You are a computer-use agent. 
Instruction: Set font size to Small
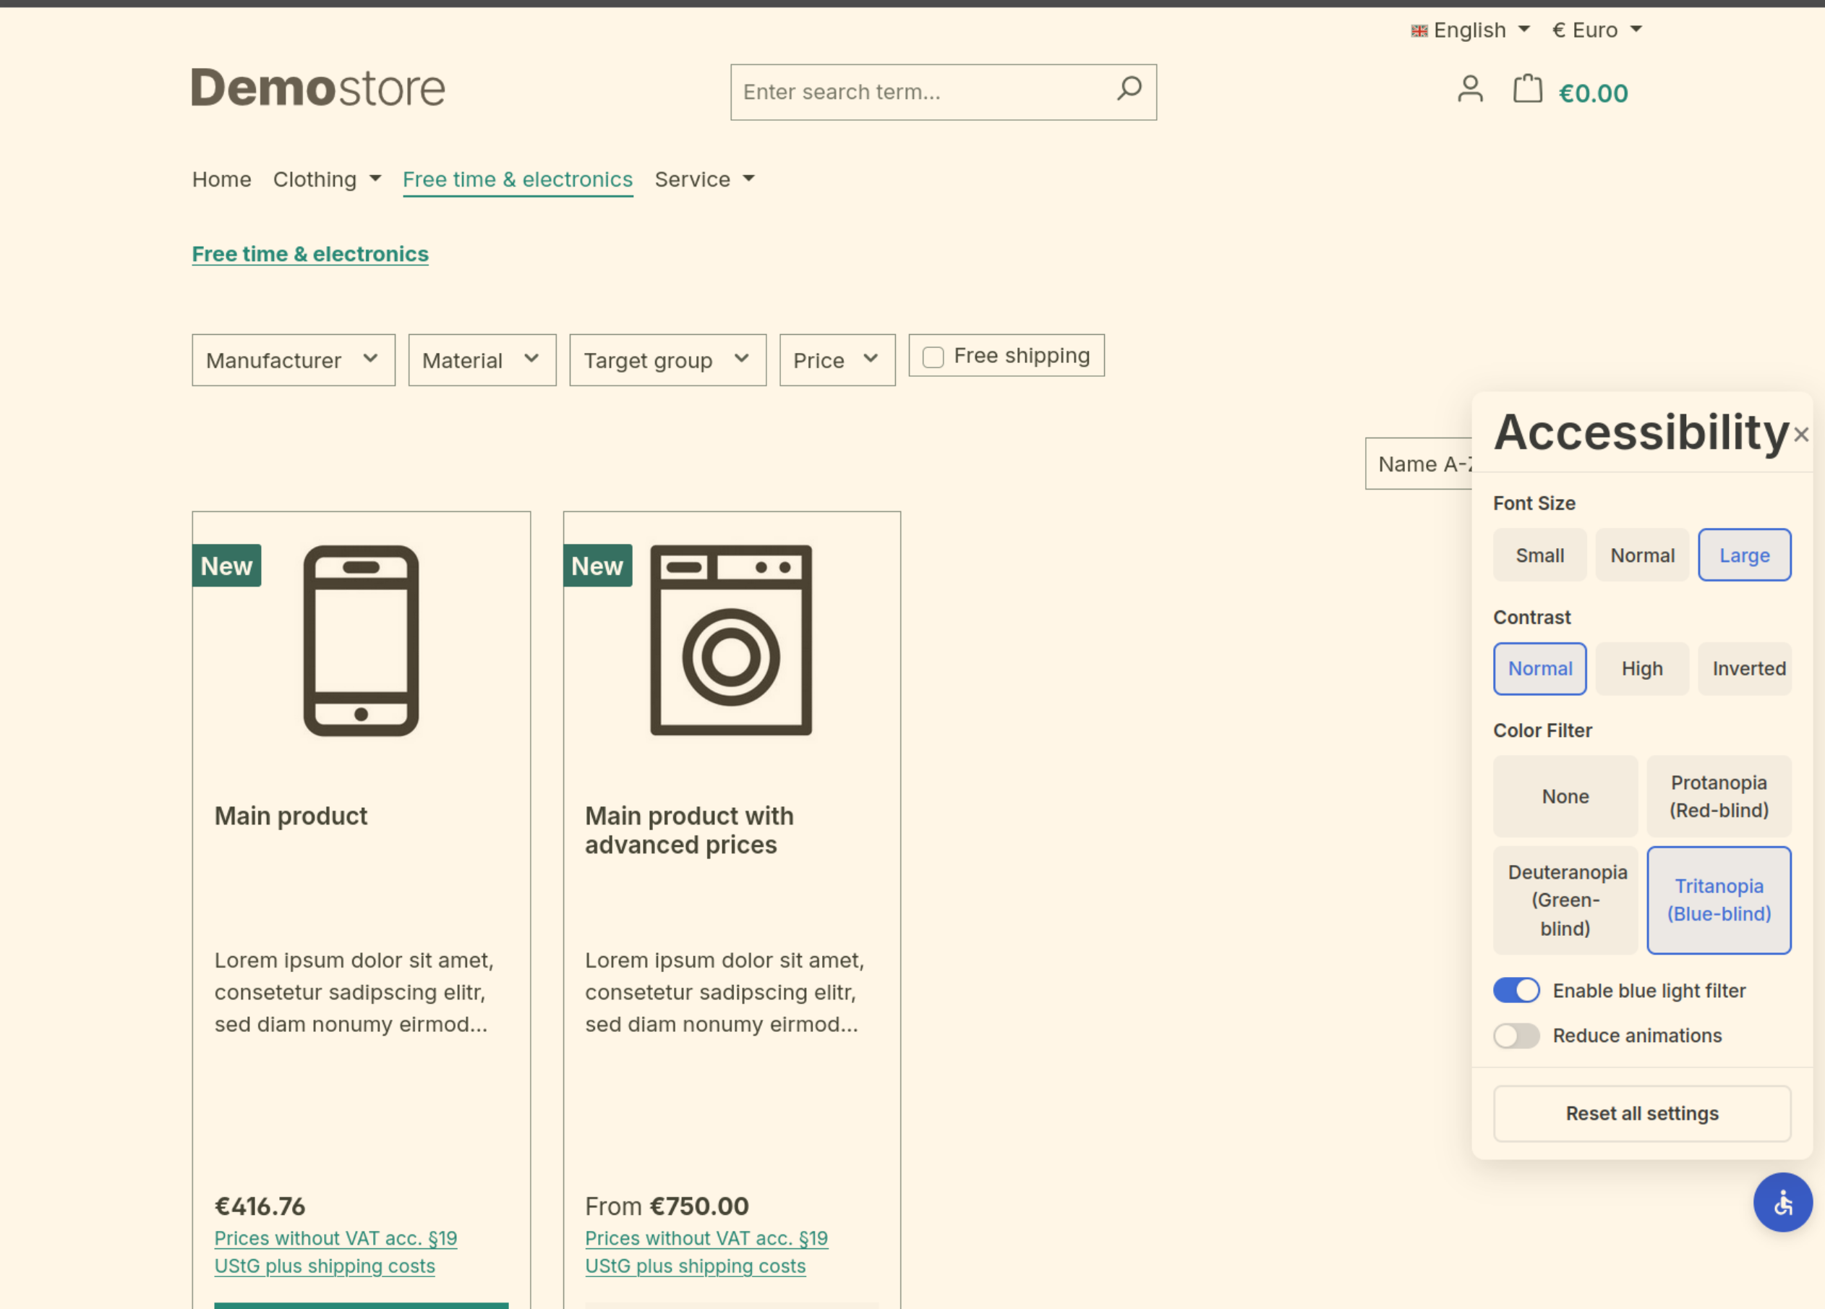pos(1539,555)
